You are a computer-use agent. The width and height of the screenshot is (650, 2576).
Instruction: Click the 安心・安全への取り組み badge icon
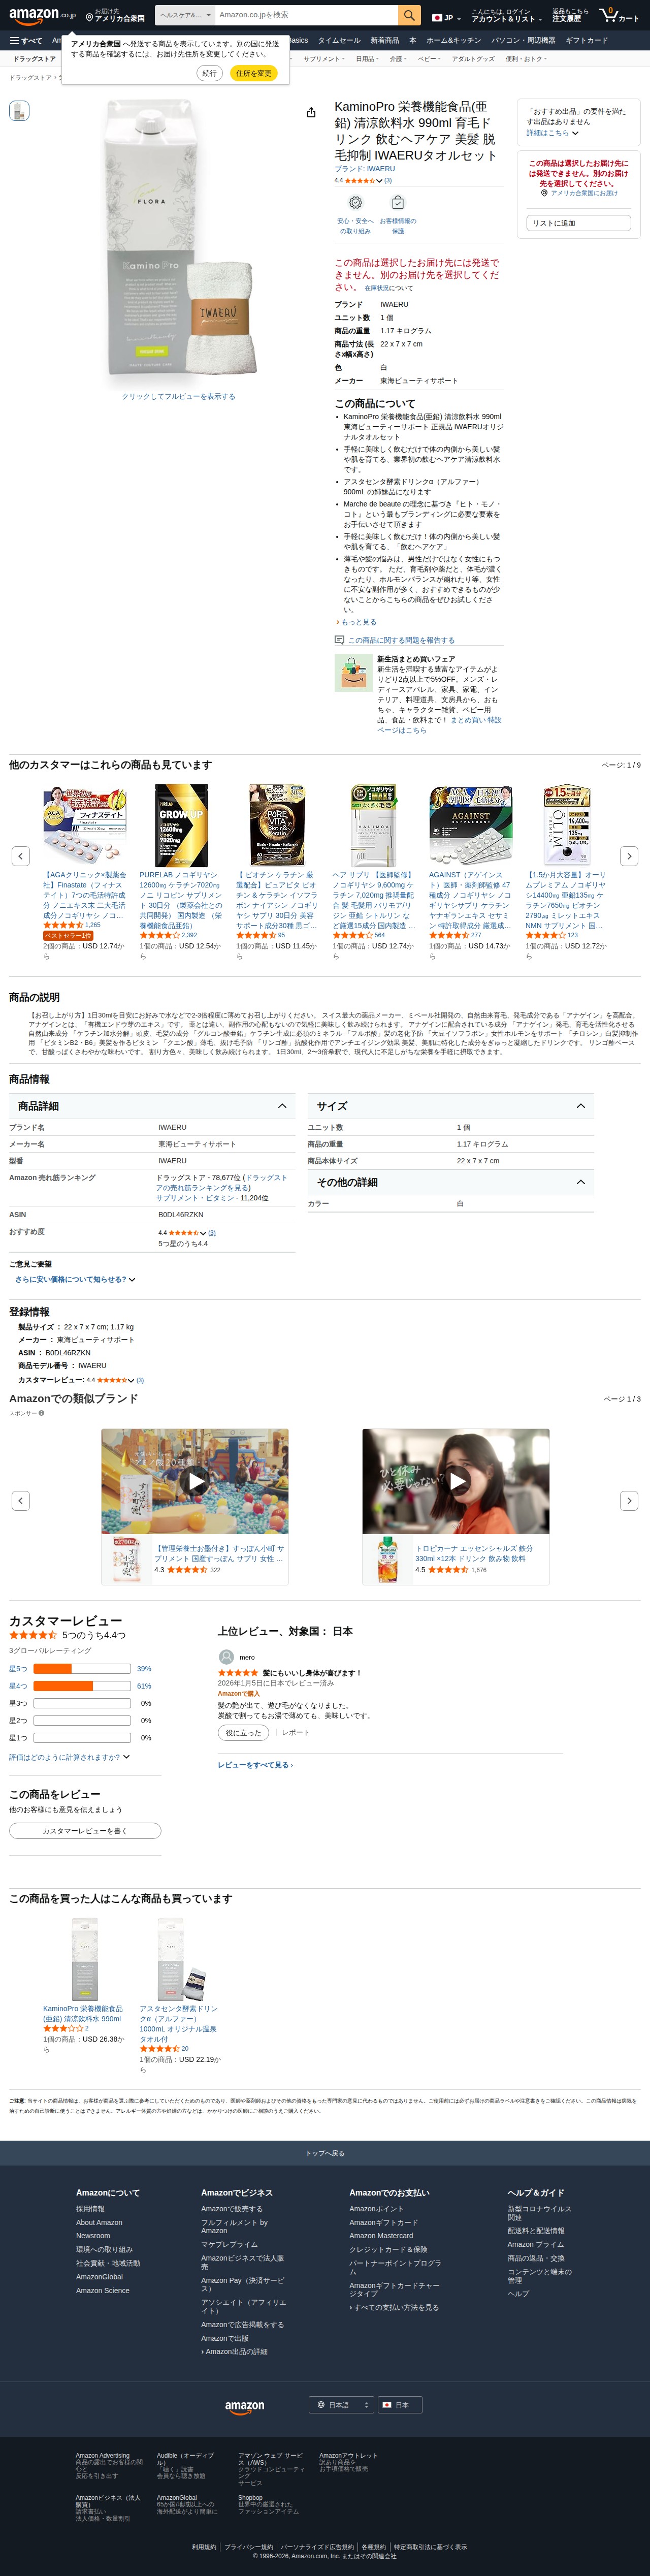(355, 202)
